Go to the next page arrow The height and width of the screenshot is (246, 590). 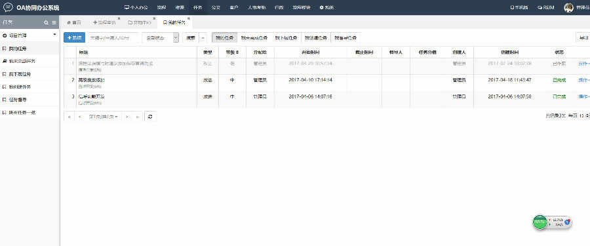click(x=127, y=117)
